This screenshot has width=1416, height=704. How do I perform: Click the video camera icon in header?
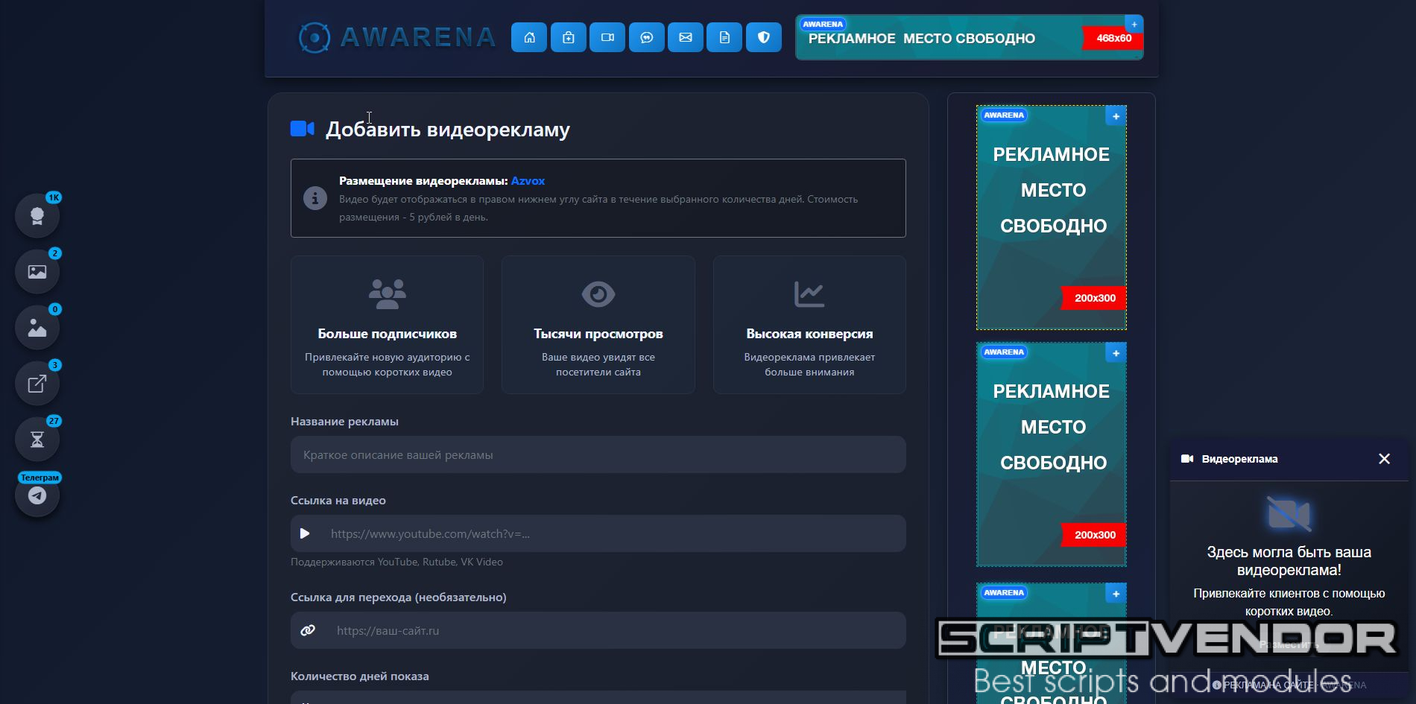(607, 37)
